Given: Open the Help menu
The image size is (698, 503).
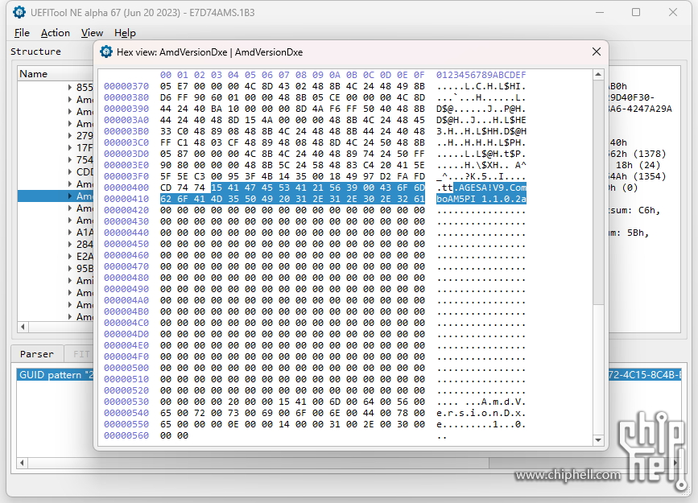Looking at the screenshot, I should click(125, 33).
